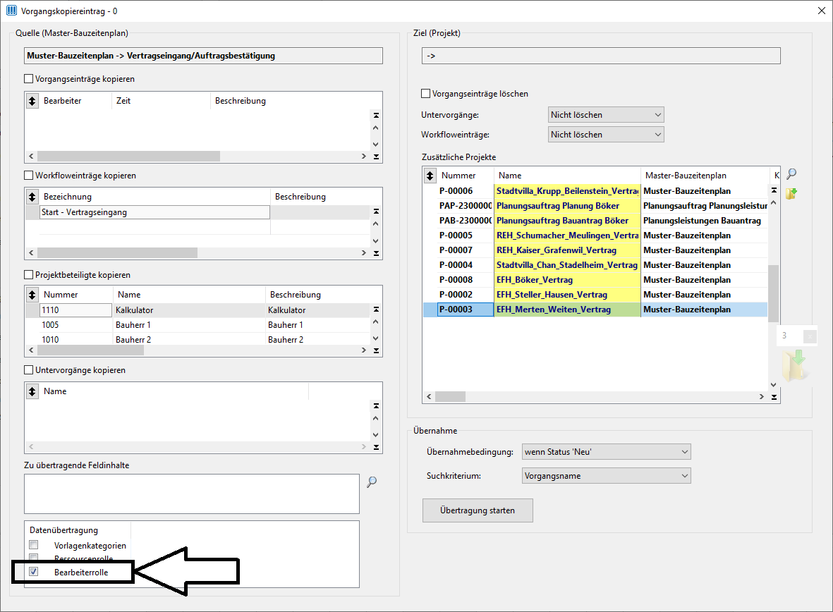
Task: Jump to the bottom of the Vorgangseinträge list
Action: [376, 157]
